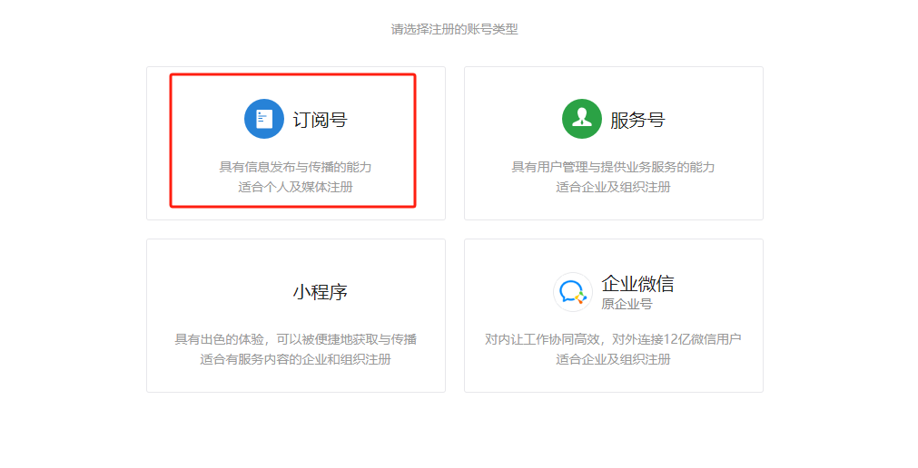Click the 企业微信 chat bubble logo

click(x=573, y=292)
